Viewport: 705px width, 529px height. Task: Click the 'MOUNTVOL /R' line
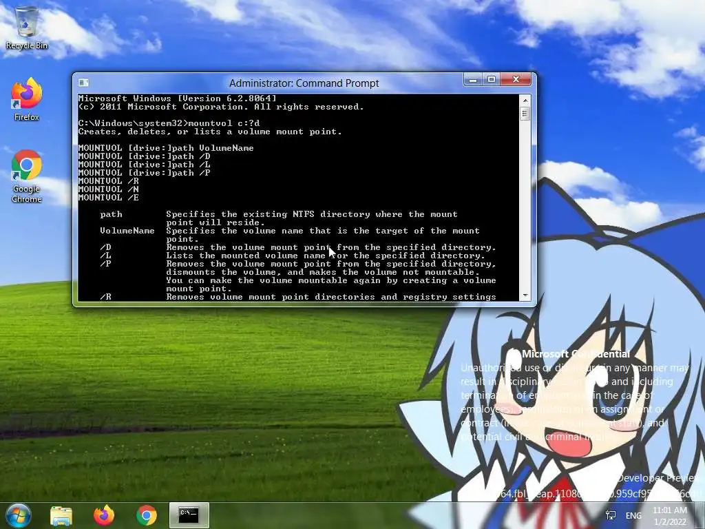point(108,181)
